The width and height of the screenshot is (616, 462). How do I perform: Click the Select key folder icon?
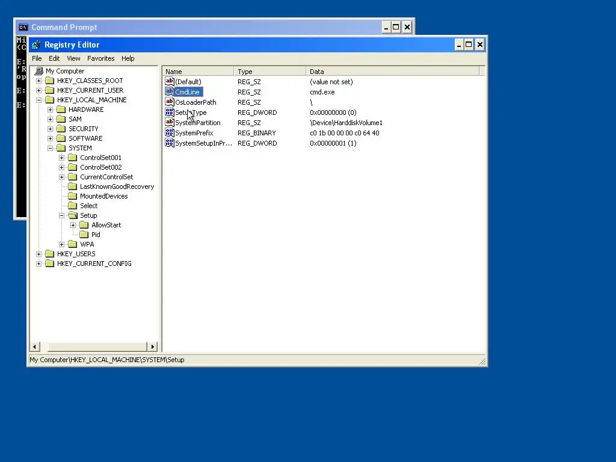(x=72, y=206)
